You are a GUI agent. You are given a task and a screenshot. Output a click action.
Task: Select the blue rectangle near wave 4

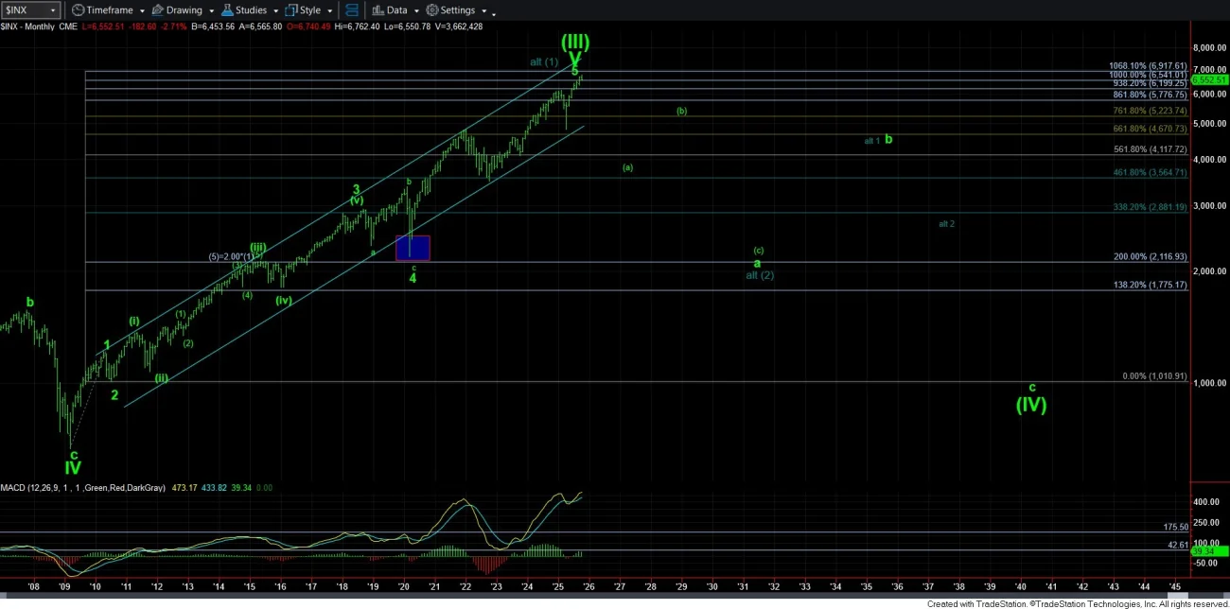tap(413, 248)
